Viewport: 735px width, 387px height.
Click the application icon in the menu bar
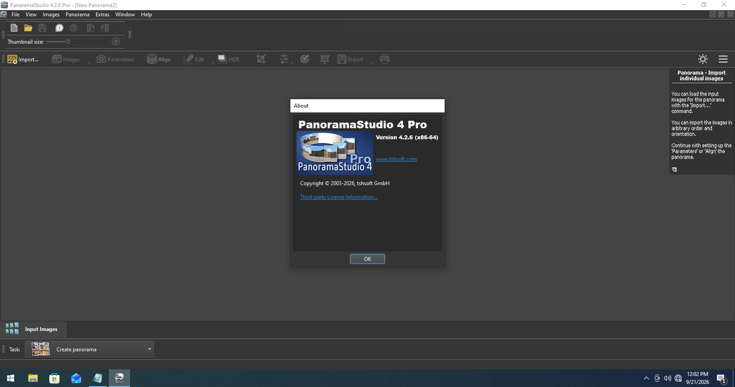tap(4, 15)
